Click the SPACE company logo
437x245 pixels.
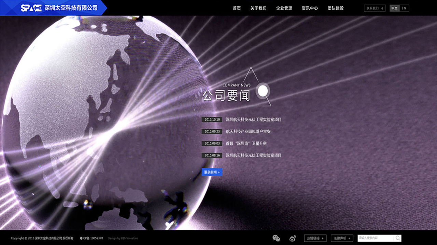(31, 8)
